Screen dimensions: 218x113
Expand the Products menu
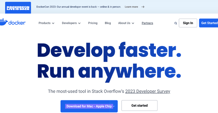point(46,23)
